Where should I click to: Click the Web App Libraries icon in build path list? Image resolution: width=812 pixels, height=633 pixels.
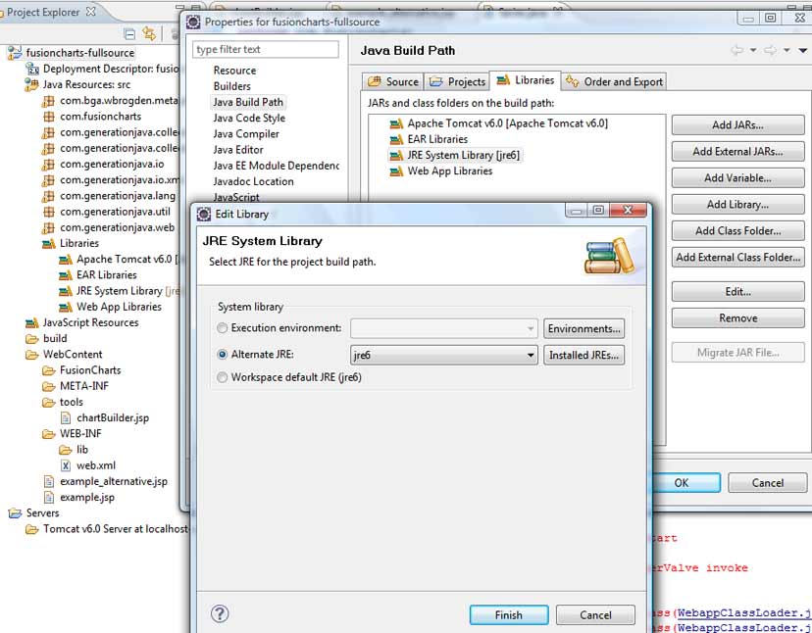396,171
